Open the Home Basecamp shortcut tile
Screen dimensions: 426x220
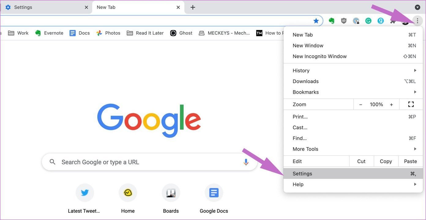point(128,198)
